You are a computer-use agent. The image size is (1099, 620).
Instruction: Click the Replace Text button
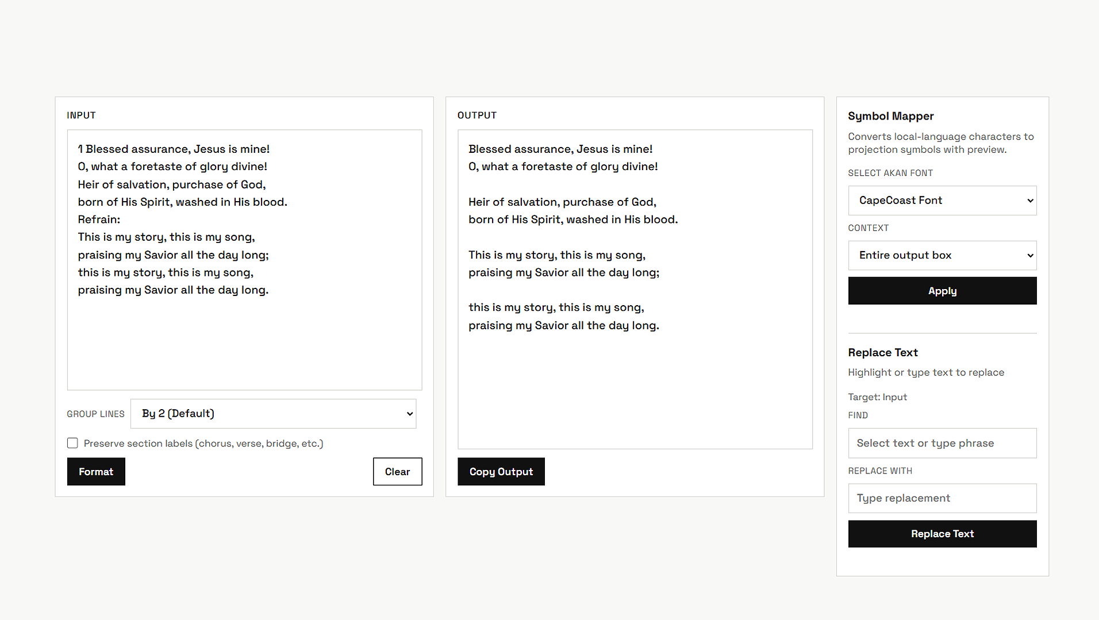[942, 534]
